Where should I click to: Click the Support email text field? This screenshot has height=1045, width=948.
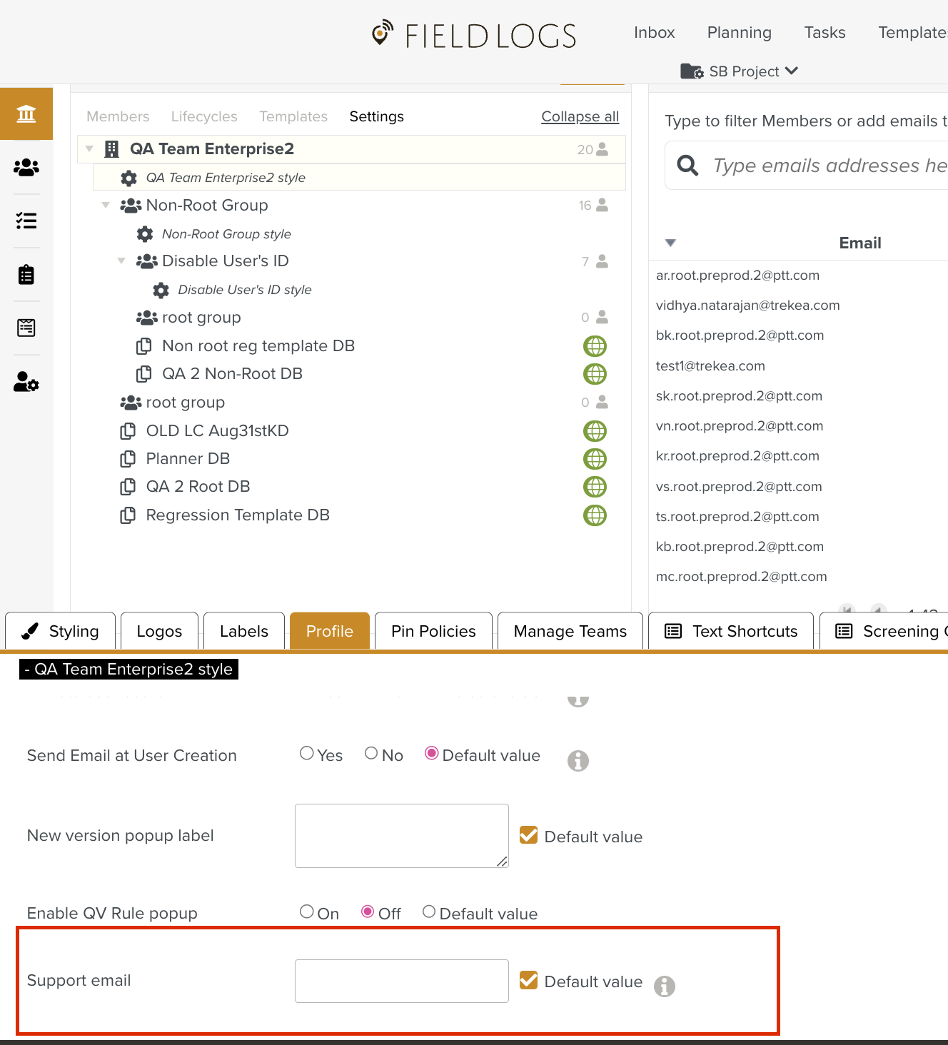pyautogui.click(x=401, y=981)
